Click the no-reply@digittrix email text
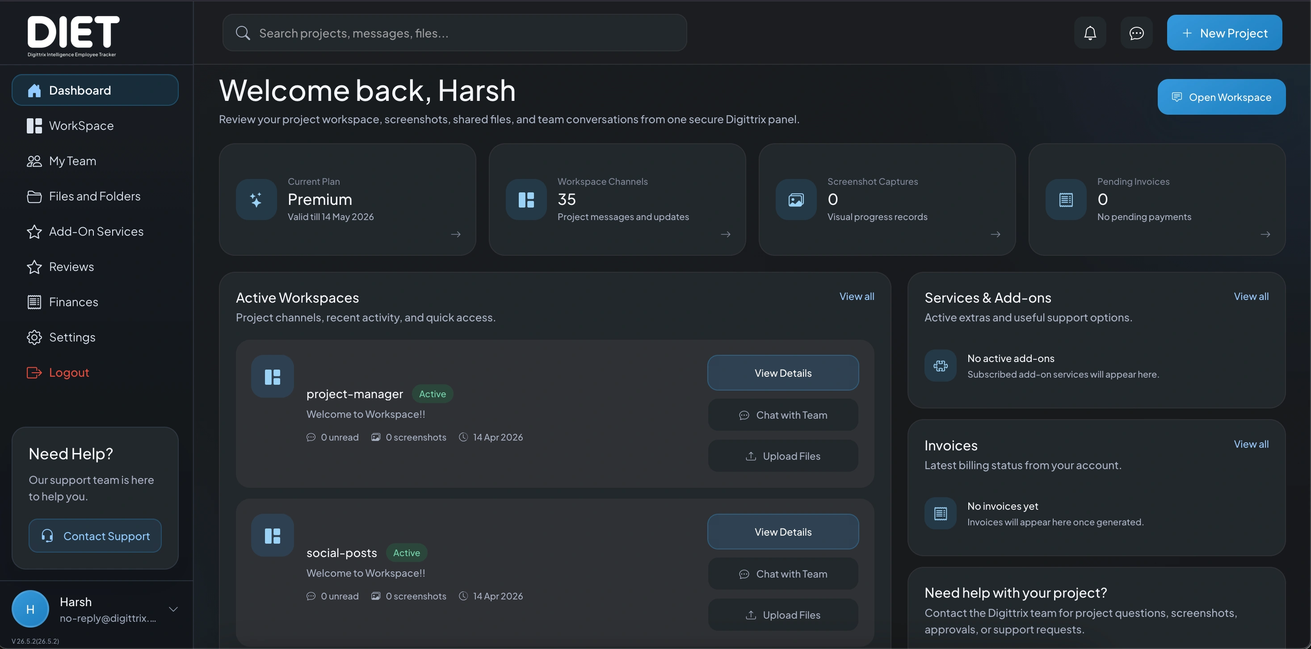This screenshot has height=649, width=1311. click(107, 618)
